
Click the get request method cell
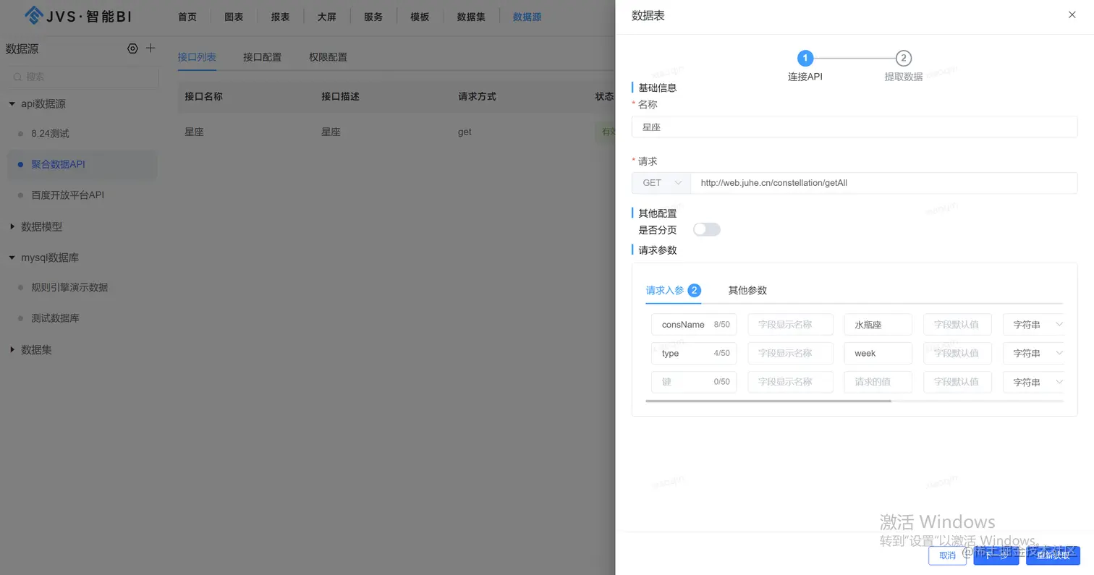click(x=465, y=132)
